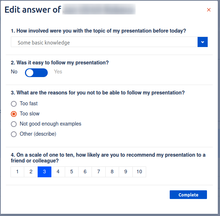The width and height of the screenshot is (220, 216).
Task: Open the involvement dropdown arrow
Action: pyautogui.click(x=203, y=42)
